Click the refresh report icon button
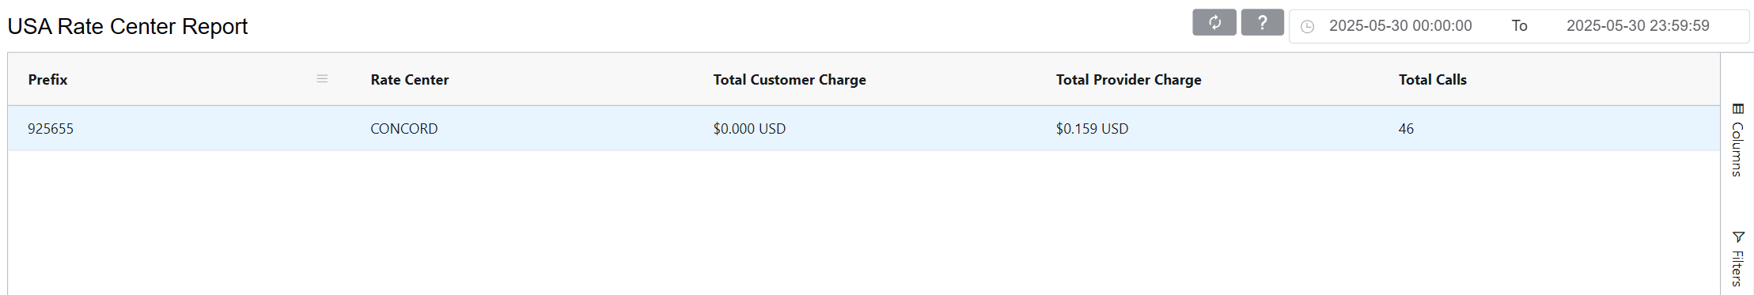1754x295 pixels. click(1214, 23)
